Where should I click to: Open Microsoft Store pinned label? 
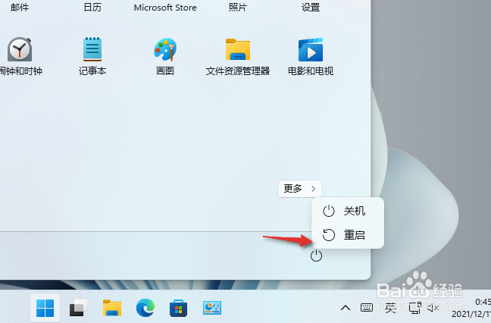165,8
